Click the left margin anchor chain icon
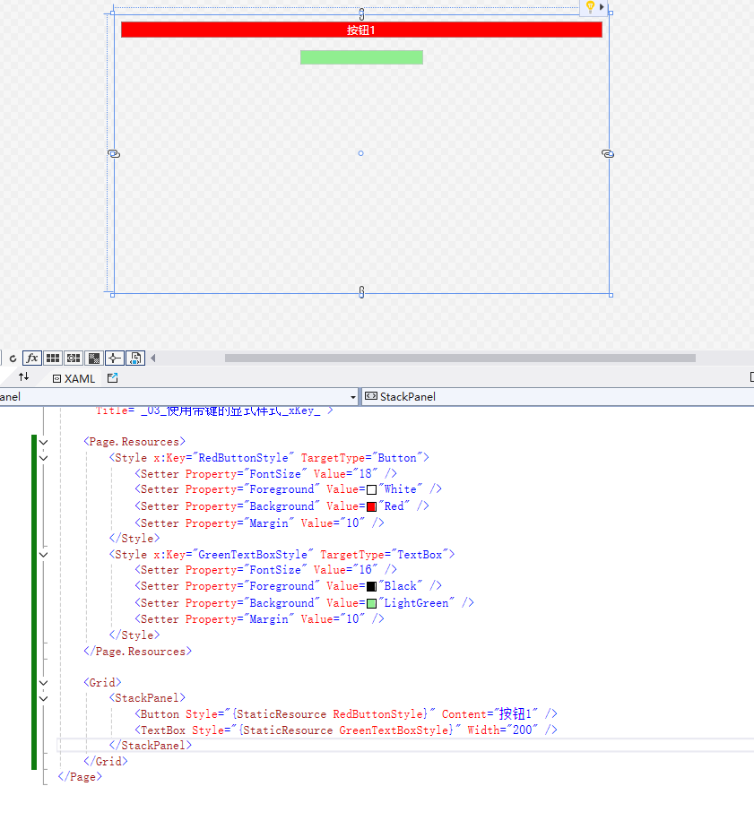754x838 pixels. coord(114,154)
